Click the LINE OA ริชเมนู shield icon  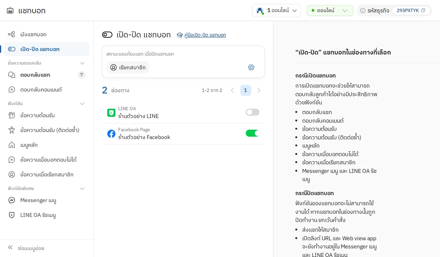coord(11,215)
